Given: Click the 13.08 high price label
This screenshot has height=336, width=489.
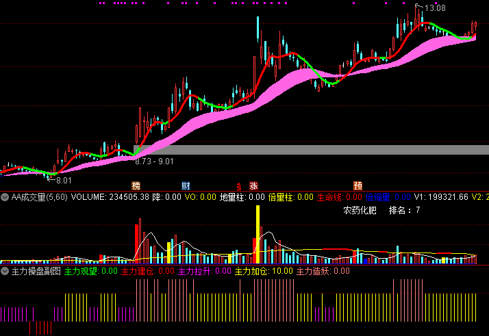Looking at the screenshot, I should (x=435, y=8).
